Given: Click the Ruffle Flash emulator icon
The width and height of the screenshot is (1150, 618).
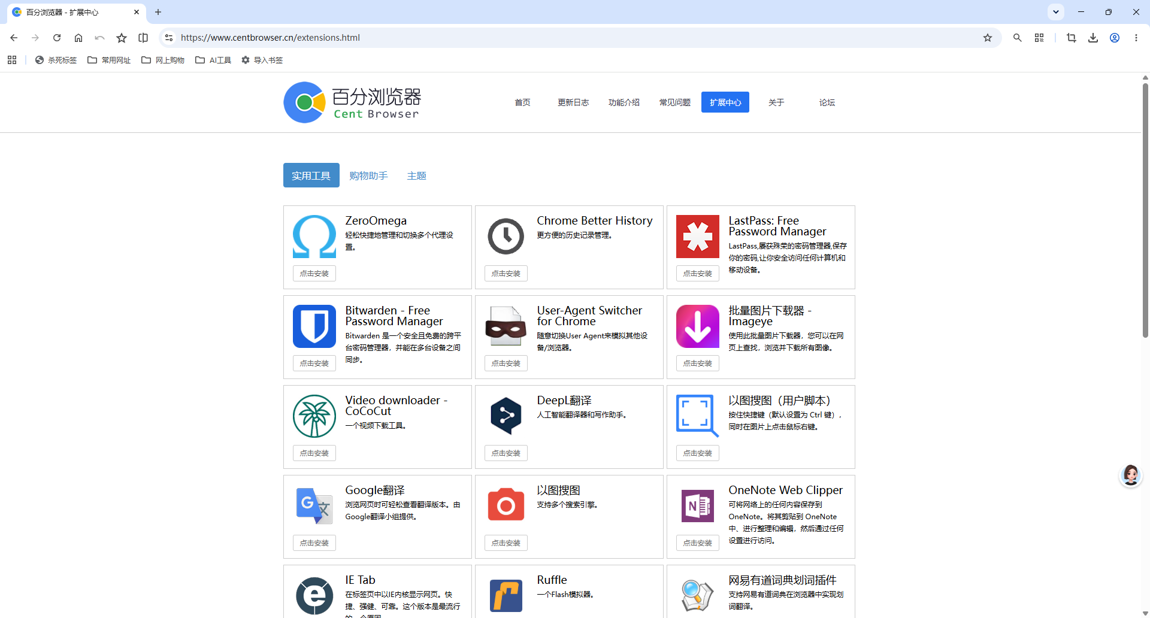Looking at the screenshot, I should click(506, 596).
